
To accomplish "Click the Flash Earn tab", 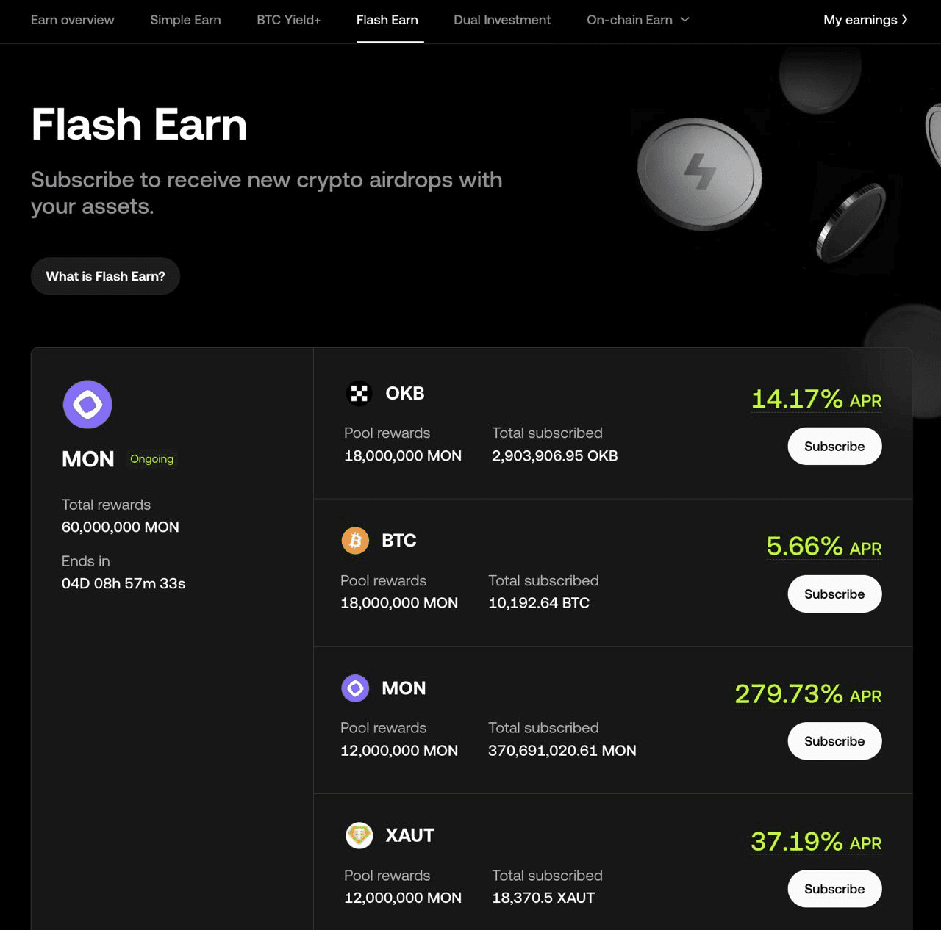I will click(x=387, y=20).
